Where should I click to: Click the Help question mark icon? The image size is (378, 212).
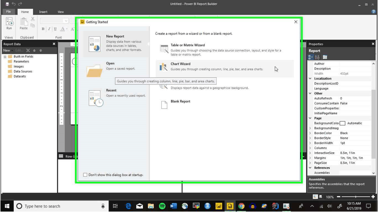(373, 12)
